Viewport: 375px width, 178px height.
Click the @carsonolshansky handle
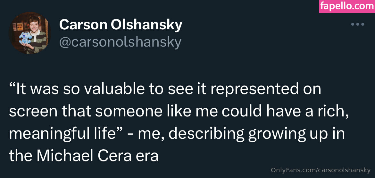[x=120, y=42]
